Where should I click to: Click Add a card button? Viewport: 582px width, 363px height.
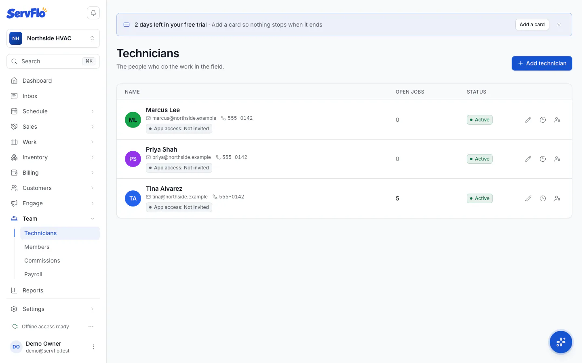click(532, 25)
